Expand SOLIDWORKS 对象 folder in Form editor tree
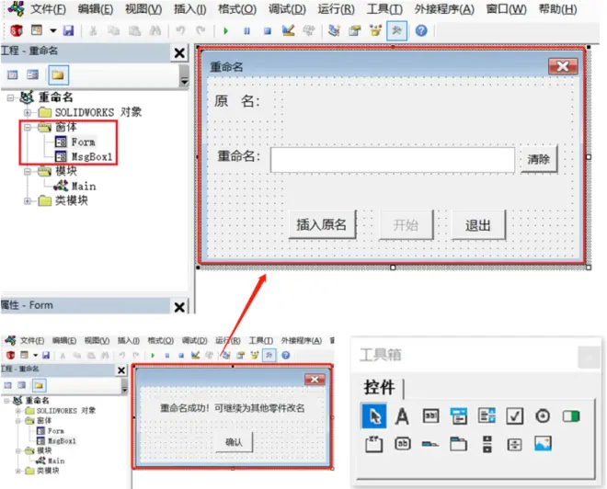 (x=27, y=112)
